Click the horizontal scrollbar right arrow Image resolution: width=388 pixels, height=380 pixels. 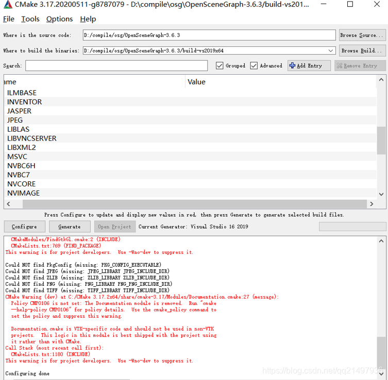(x=372, y=204)
